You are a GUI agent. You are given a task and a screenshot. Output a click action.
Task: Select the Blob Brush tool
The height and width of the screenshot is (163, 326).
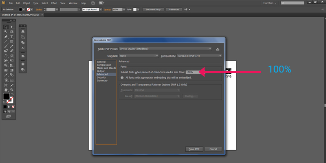point(6,51)
